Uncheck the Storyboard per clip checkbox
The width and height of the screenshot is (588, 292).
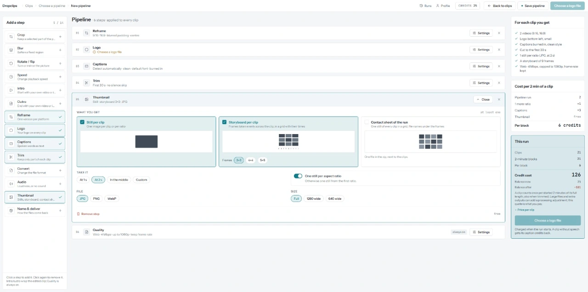click(224, 122)
